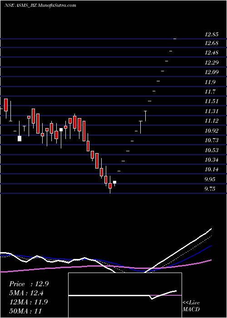Click the 12.09 price axis label
This screenshot has width=227, height=318.
(x=212, y=72)
